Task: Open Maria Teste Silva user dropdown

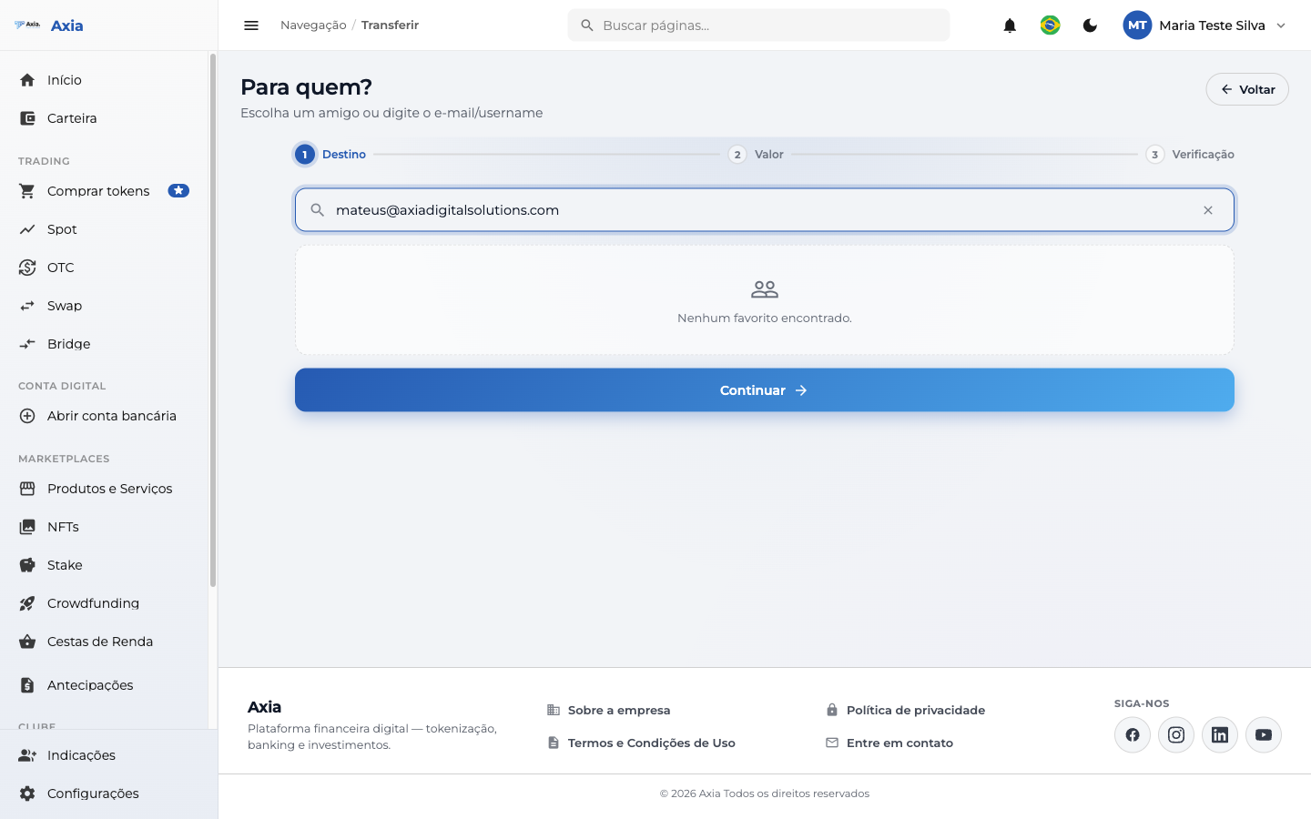Action: pos(1205,25)
